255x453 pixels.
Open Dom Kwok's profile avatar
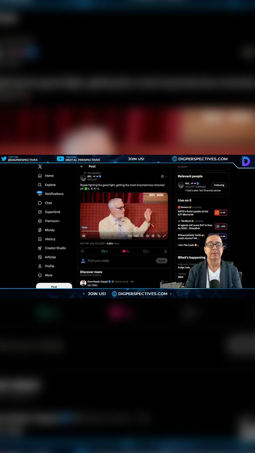[x=83, y=283]
